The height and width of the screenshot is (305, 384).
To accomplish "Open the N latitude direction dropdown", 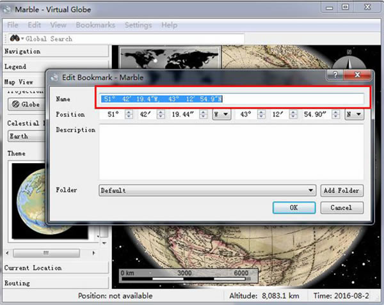I will pos(354,114).
